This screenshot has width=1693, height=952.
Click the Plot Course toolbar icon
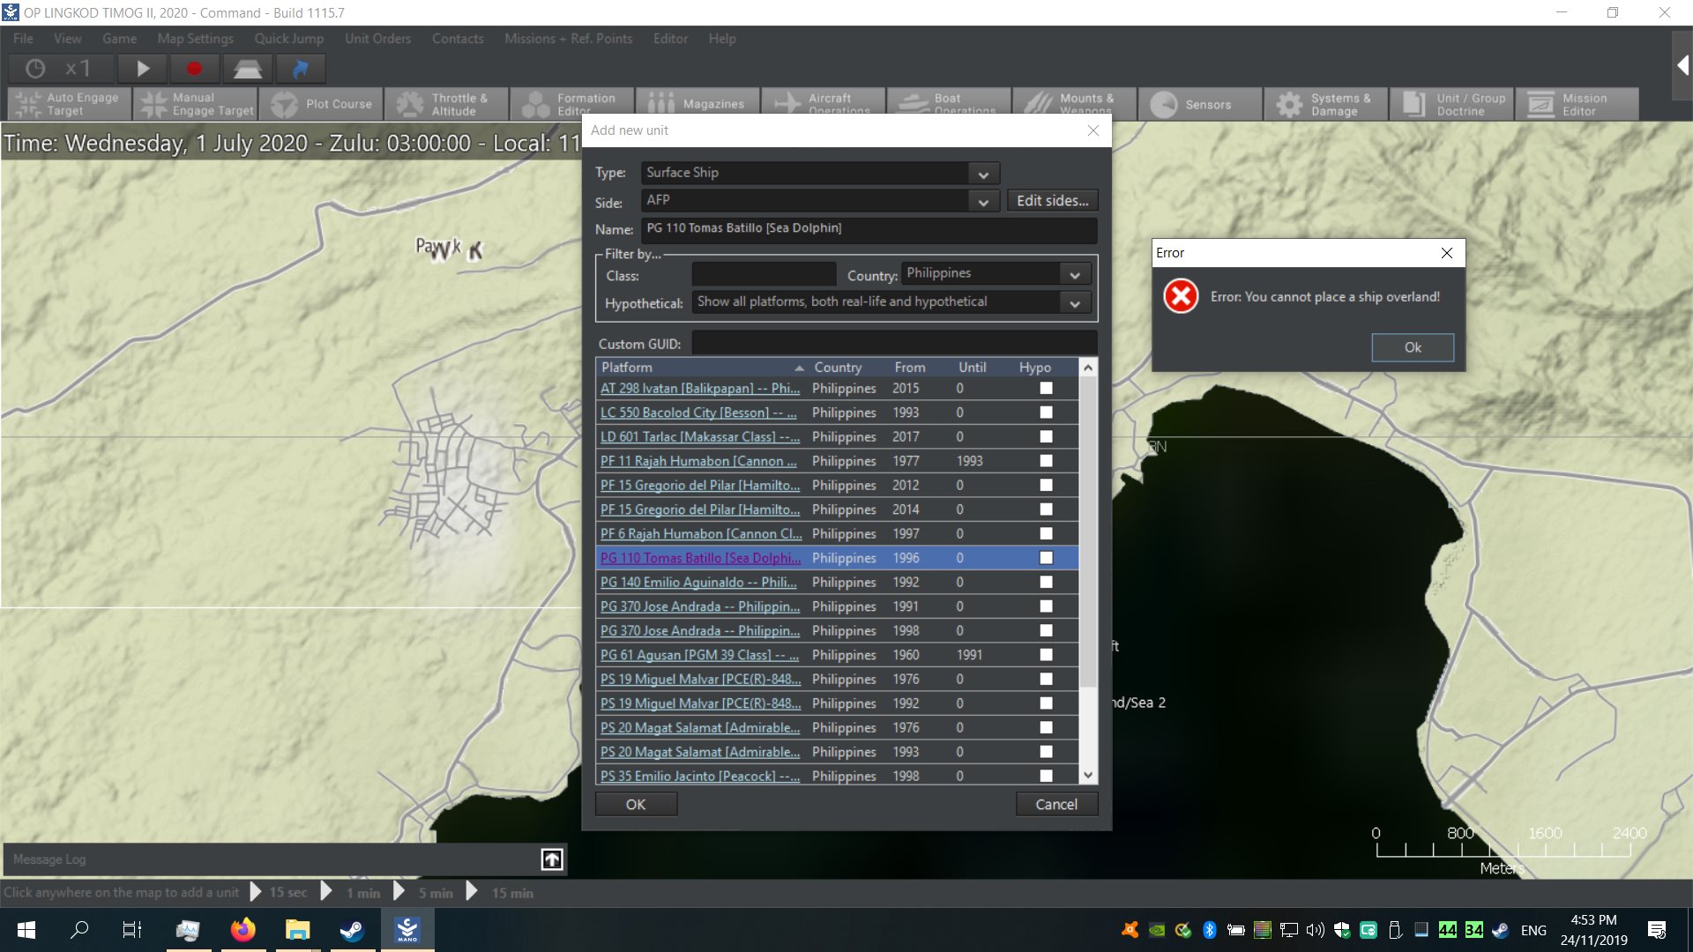(322, 104)
